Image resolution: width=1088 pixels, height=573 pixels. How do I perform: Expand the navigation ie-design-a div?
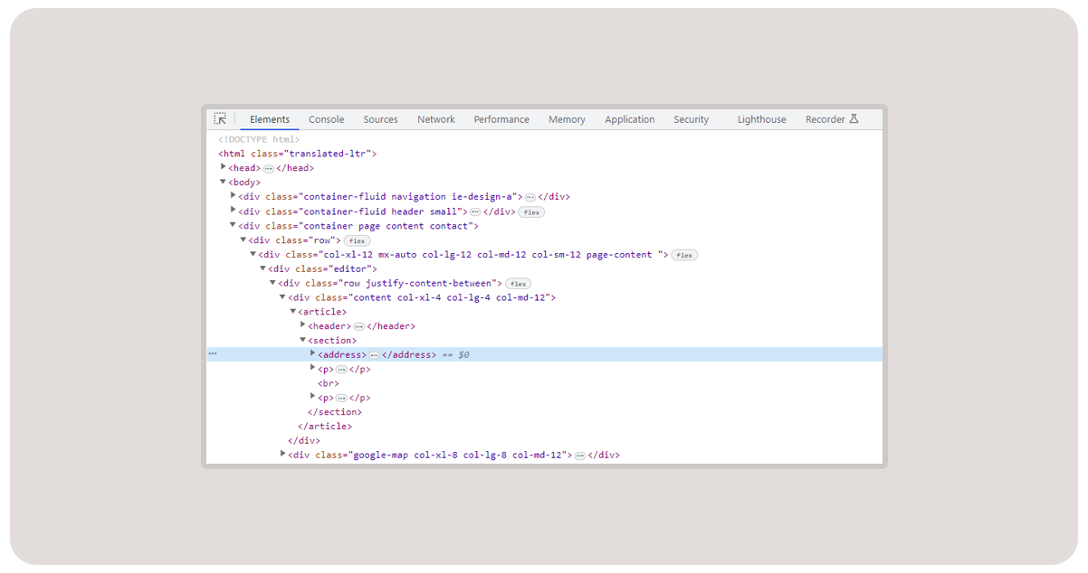pyautogui.click(x=233, y=196)
